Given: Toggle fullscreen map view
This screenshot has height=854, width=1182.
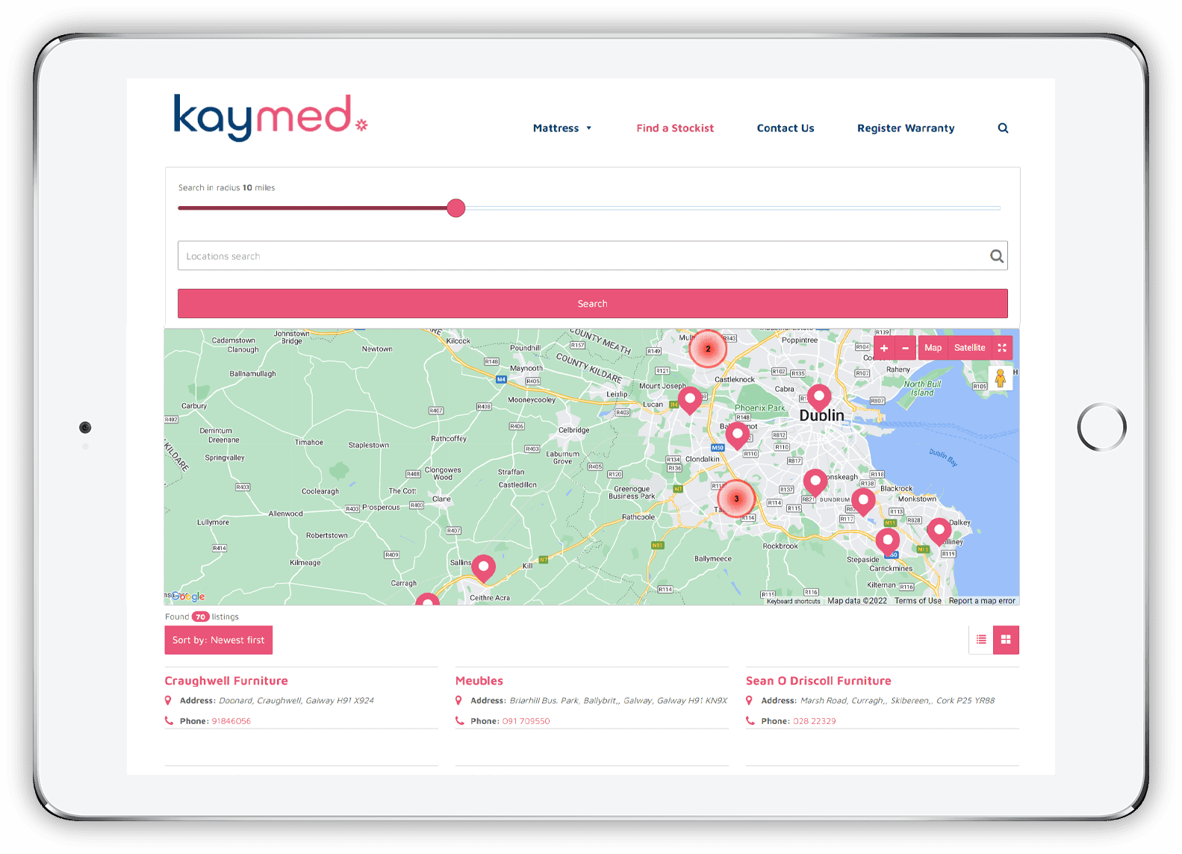Looking at the screenshot, I should [x=1002, y=348].
